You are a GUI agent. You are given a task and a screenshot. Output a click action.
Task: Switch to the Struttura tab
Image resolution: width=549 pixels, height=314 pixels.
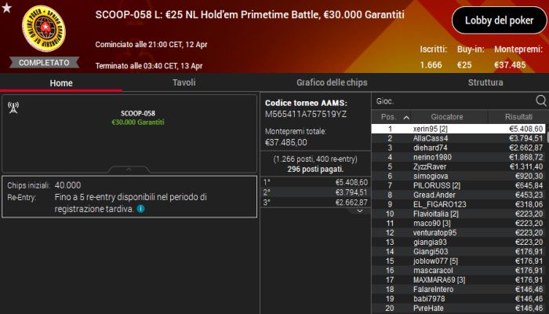(x=485, y=82)
